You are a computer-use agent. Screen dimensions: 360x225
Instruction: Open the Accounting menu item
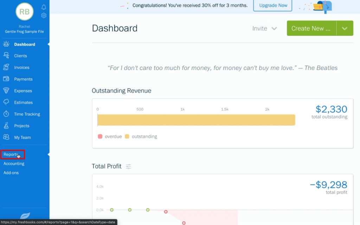click(x=14, y=163)
